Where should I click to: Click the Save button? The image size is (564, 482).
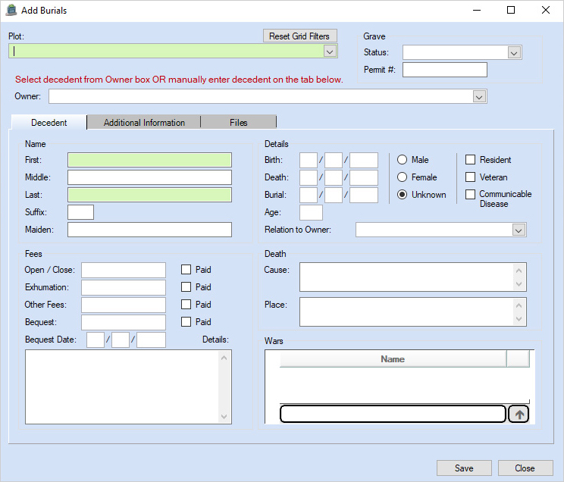[x=464, y=468]
